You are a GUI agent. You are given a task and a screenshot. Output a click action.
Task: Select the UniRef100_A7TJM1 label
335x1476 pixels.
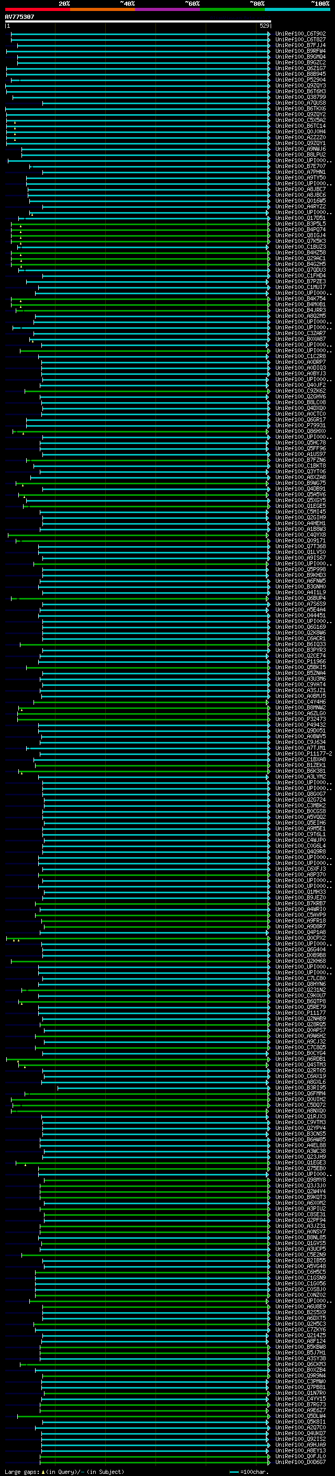point(300,748)
